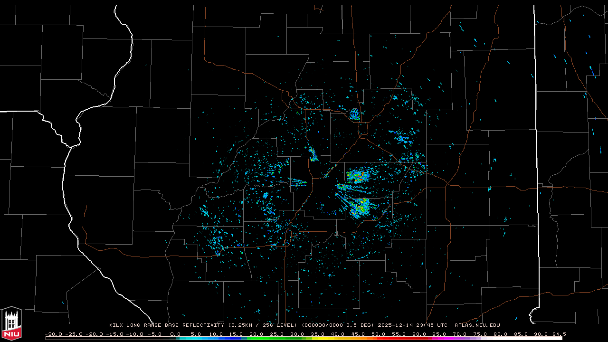Click the 0.5 DEG elevation angle text
This screenshot has width=608, height=342.
tap(361, 325)
